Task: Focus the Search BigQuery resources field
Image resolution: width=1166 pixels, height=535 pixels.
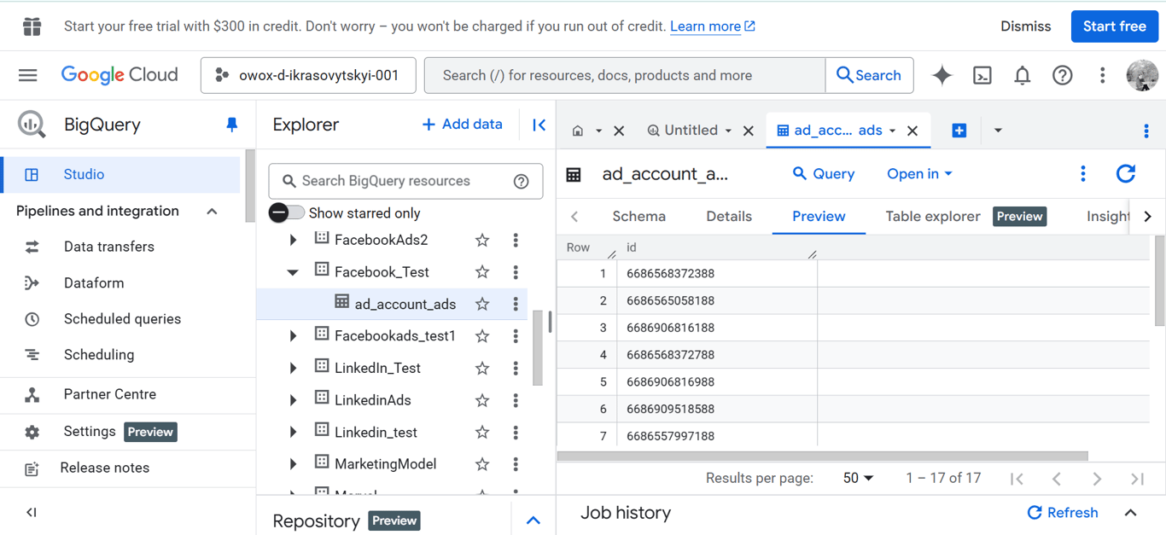Action: [405, 181]
